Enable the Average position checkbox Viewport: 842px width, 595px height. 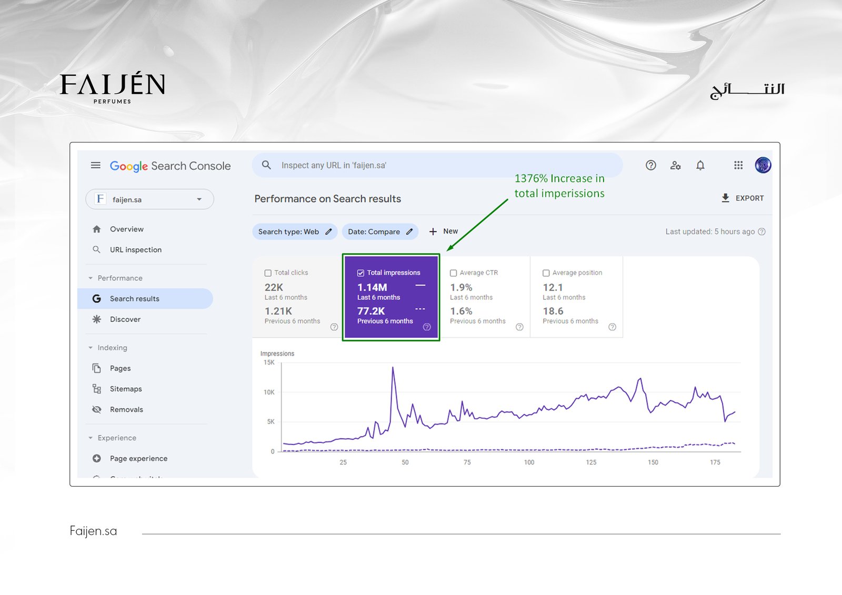coord(546,273)
